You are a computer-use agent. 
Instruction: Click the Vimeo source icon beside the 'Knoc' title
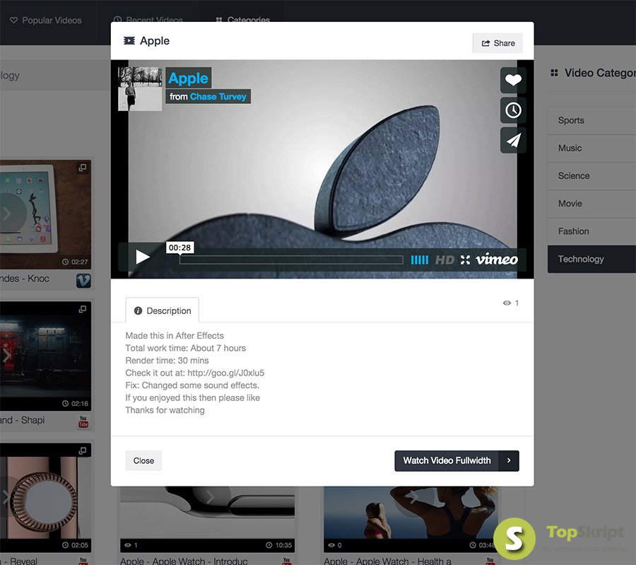pos(83,281)
